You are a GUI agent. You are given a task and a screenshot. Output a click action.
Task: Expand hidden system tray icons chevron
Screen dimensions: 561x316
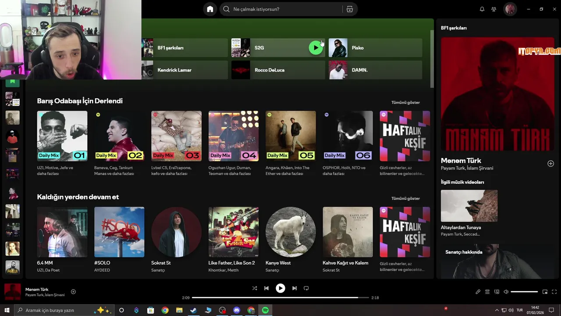[x=497, y=310]
